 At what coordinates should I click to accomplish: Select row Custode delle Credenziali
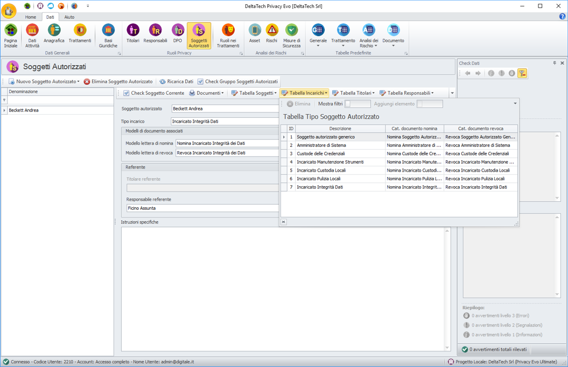click(x=399, y=153)
